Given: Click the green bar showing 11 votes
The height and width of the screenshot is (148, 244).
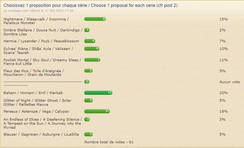Looking at the screenshot, I should [97, 111].
